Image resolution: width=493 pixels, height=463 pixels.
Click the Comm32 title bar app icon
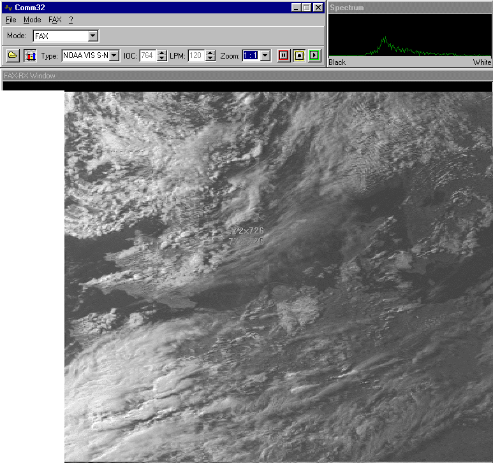coord(8,8)
